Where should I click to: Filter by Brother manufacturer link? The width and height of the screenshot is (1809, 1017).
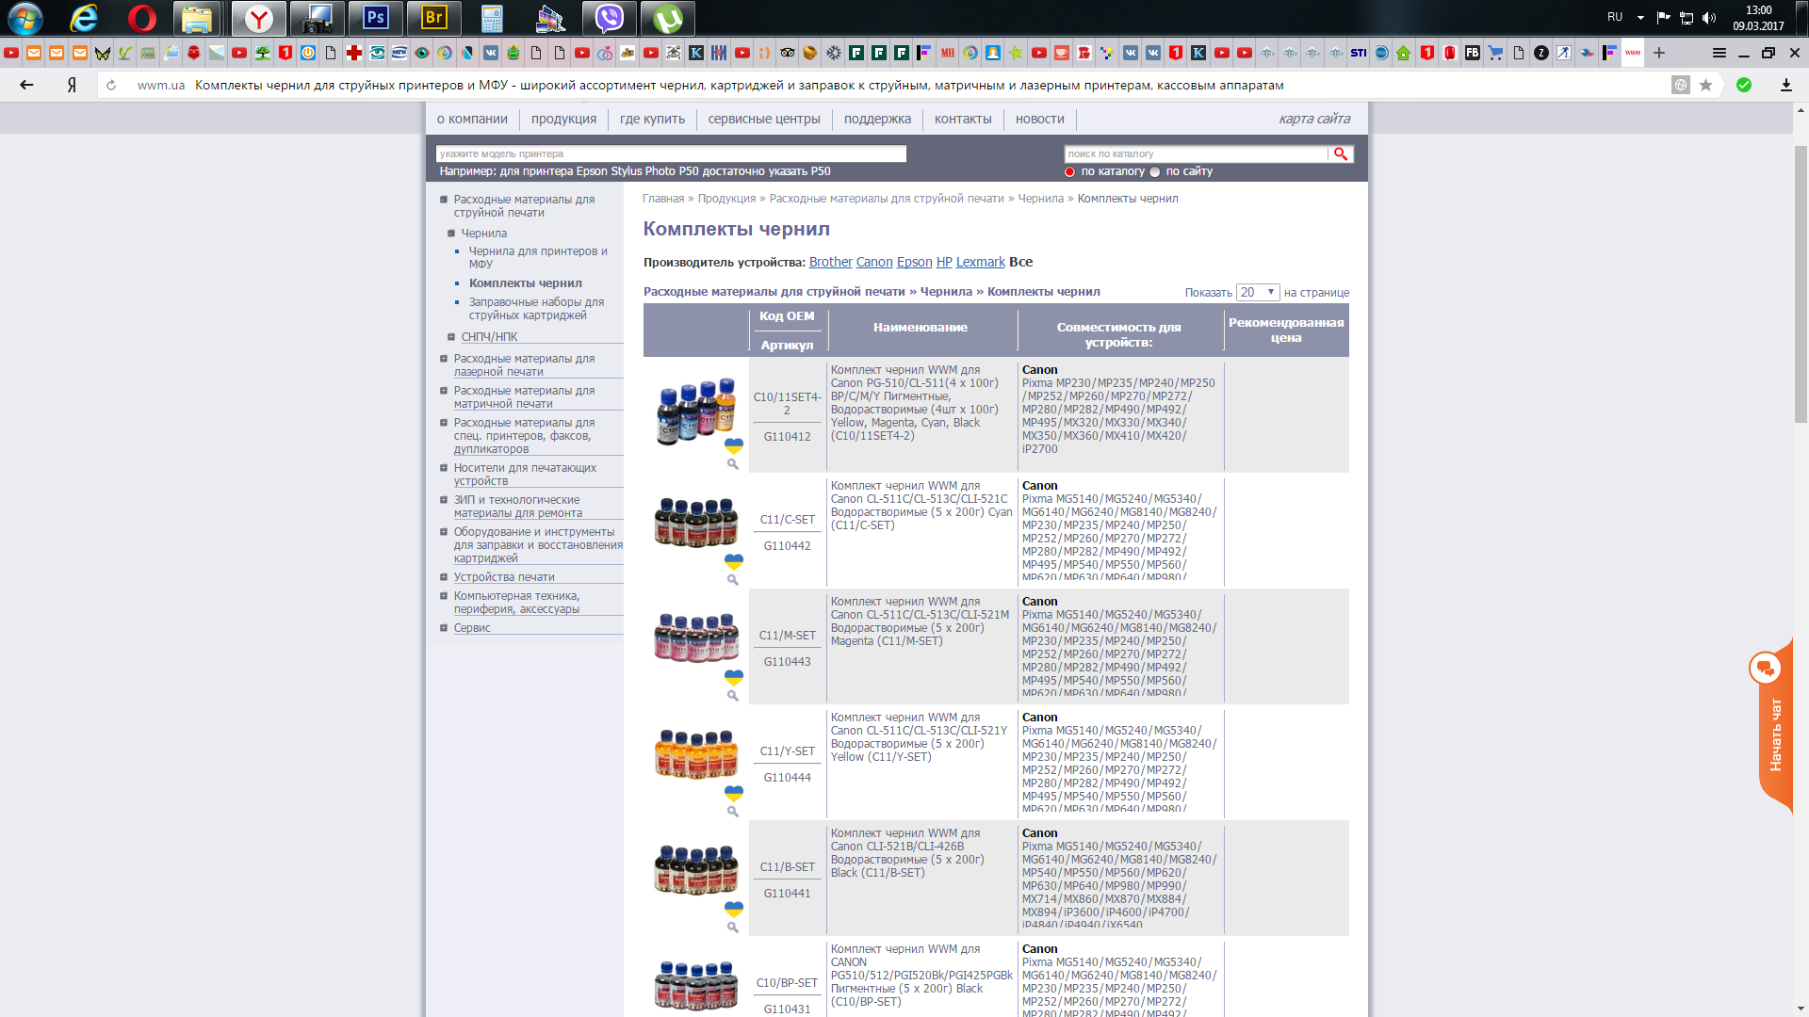(830, 262)
